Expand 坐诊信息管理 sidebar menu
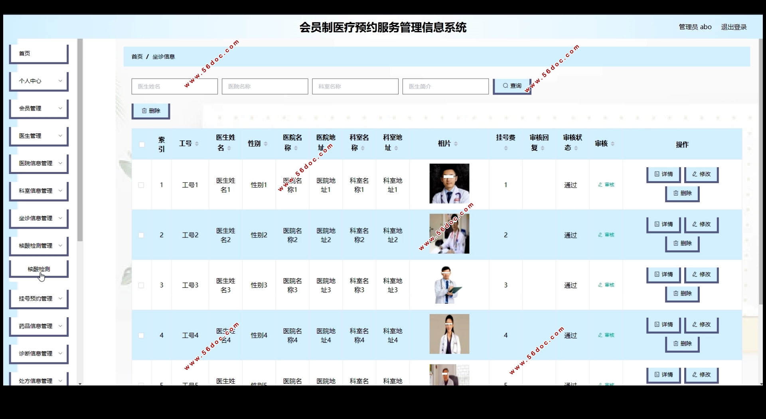The height and width of the screenshot is (419, 766). pyautogui.click(x=39, y=219)
